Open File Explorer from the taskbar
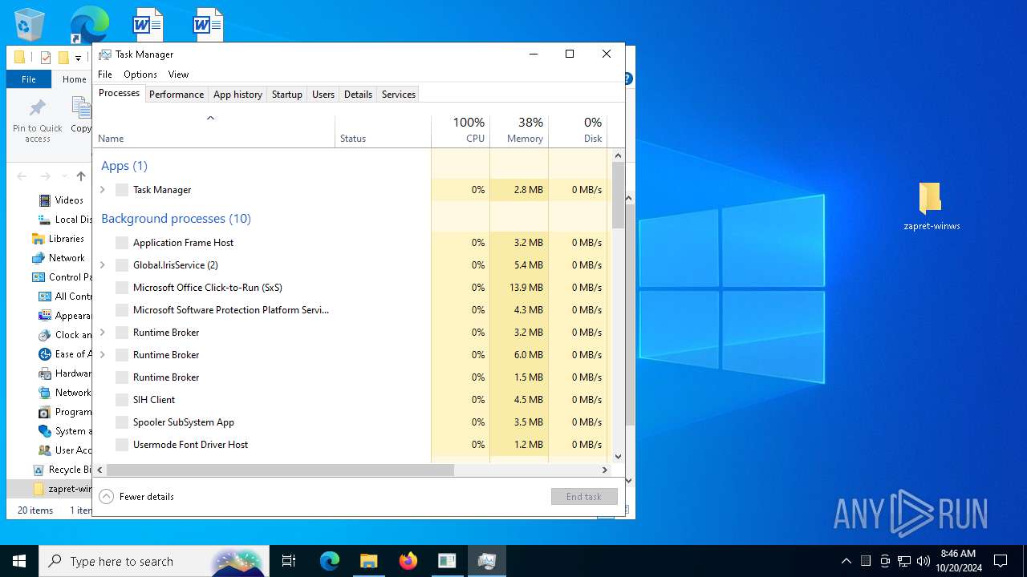 tap(369, 561)
